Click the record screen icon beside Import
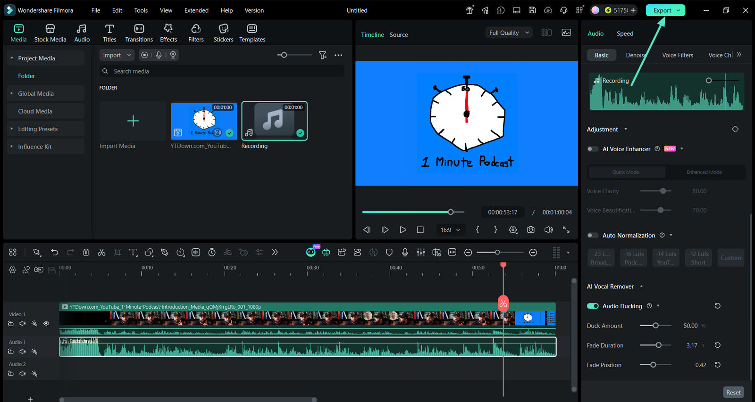755x402 pixels. tap(144, 55)
